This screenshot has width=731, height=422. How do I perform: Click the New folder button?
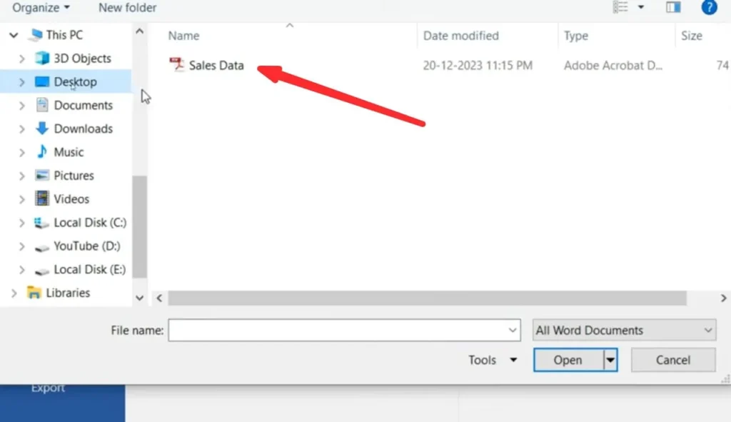click(127, 7)
